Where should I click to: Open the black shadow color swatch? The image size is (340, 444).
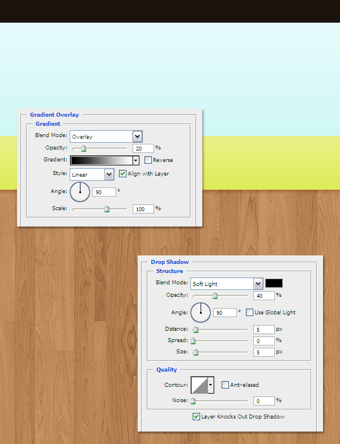click(x=274, y=283)
